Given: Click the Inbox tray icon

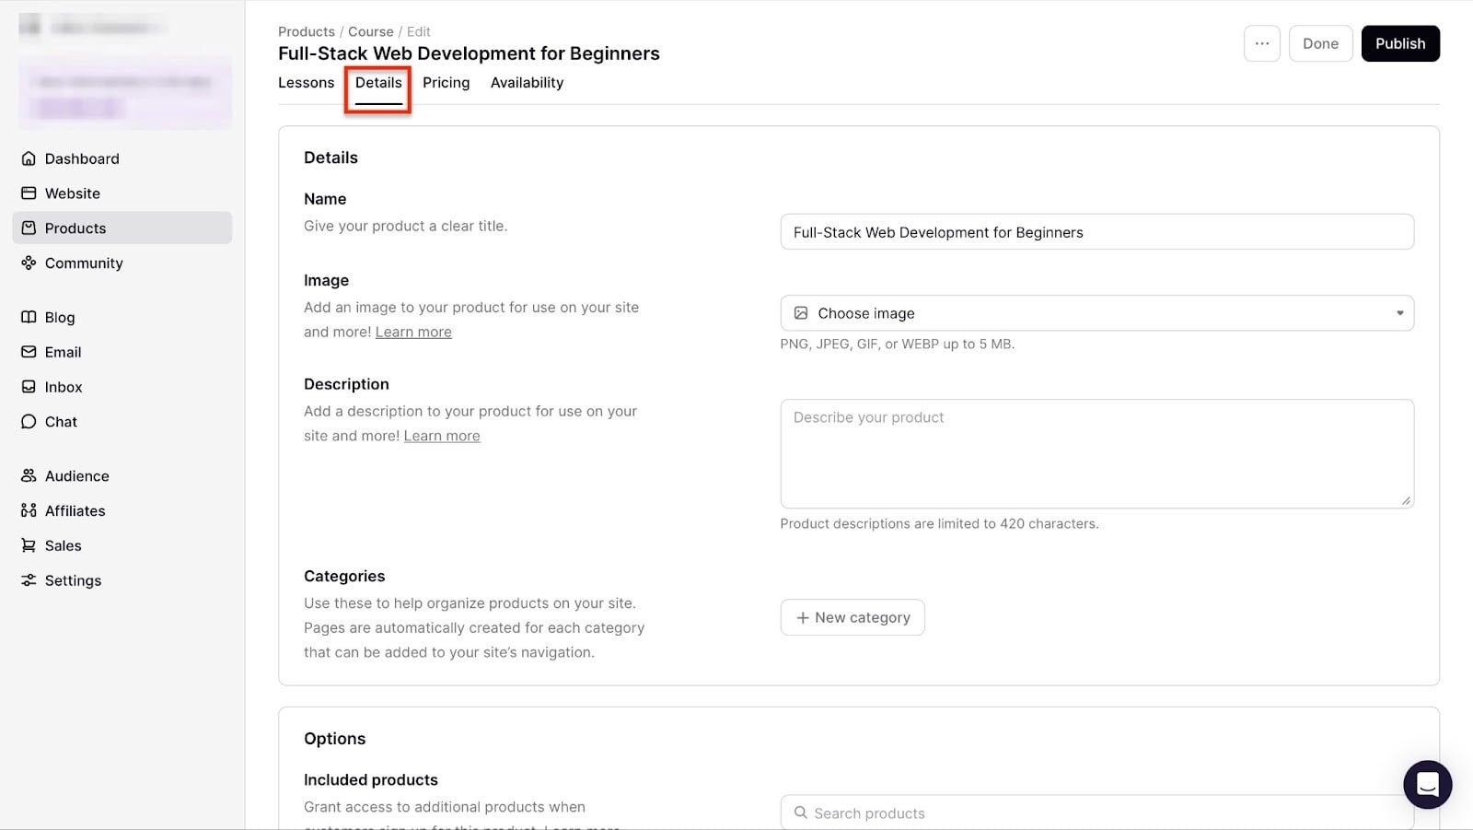Looking at the screenshot, I should tap(29, 387).
